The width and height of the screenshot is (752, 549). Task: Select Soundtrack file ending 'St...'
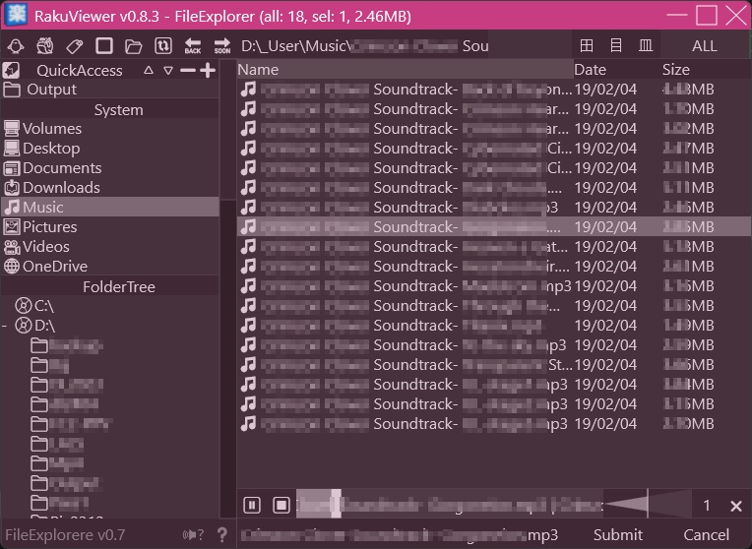[x=493, y=364]
